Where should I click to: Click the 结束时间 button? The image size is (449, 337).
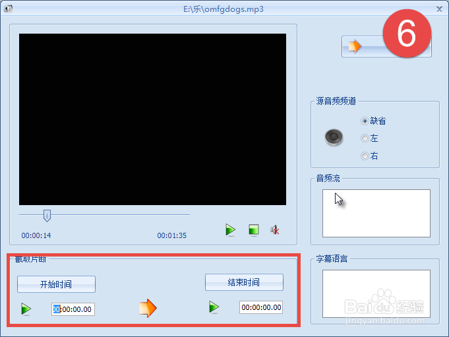244,282
